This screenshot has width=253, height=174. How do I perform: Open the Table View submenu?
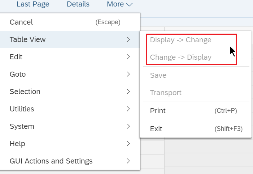[70, 39]
